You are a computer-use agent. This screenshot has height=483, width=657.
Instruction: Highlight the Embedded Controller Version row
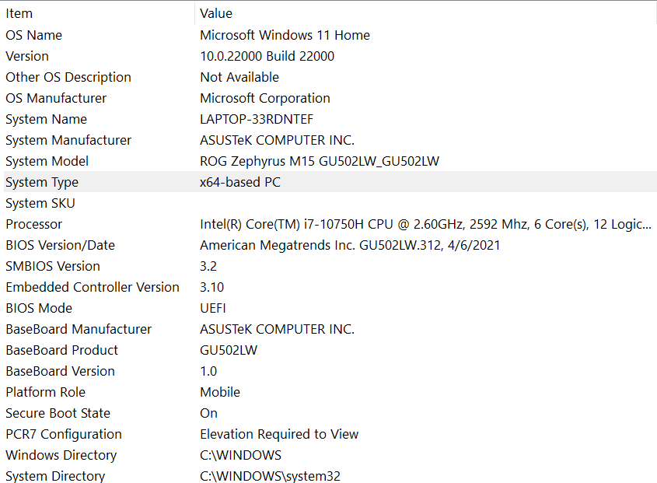click(93, 287)
